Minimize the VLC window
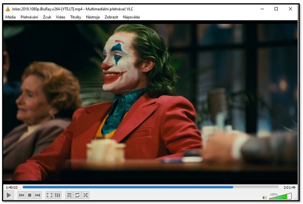This screenshot has height=204, width=303. click(262, 9)
